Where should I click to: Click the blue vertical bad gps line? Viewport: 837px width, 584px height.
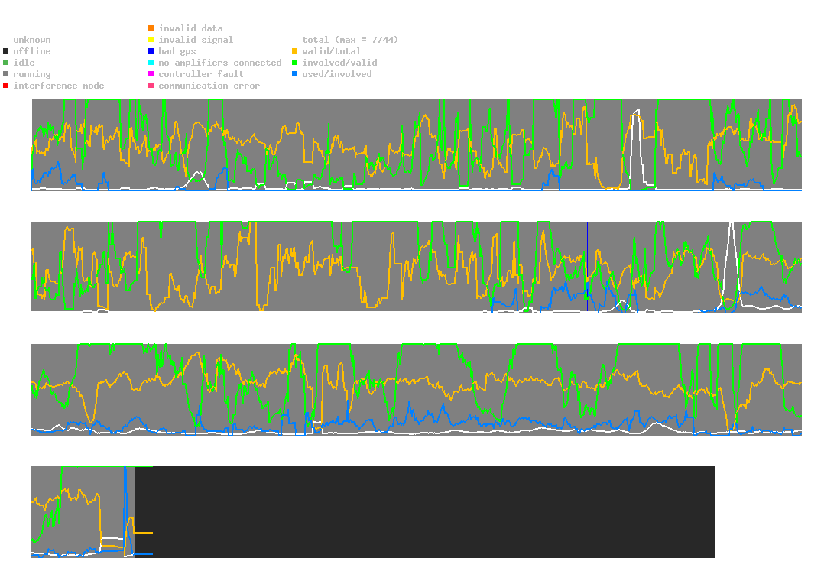(587, 268)
